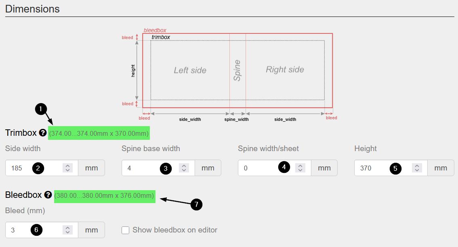
Task: Click the Side width spinner arrows
Action: coord(68,168)
